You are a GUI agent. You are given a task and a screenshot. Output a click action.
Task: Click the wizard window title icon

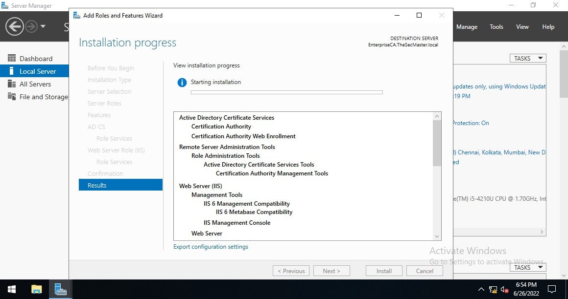click(x=76, y=15)
